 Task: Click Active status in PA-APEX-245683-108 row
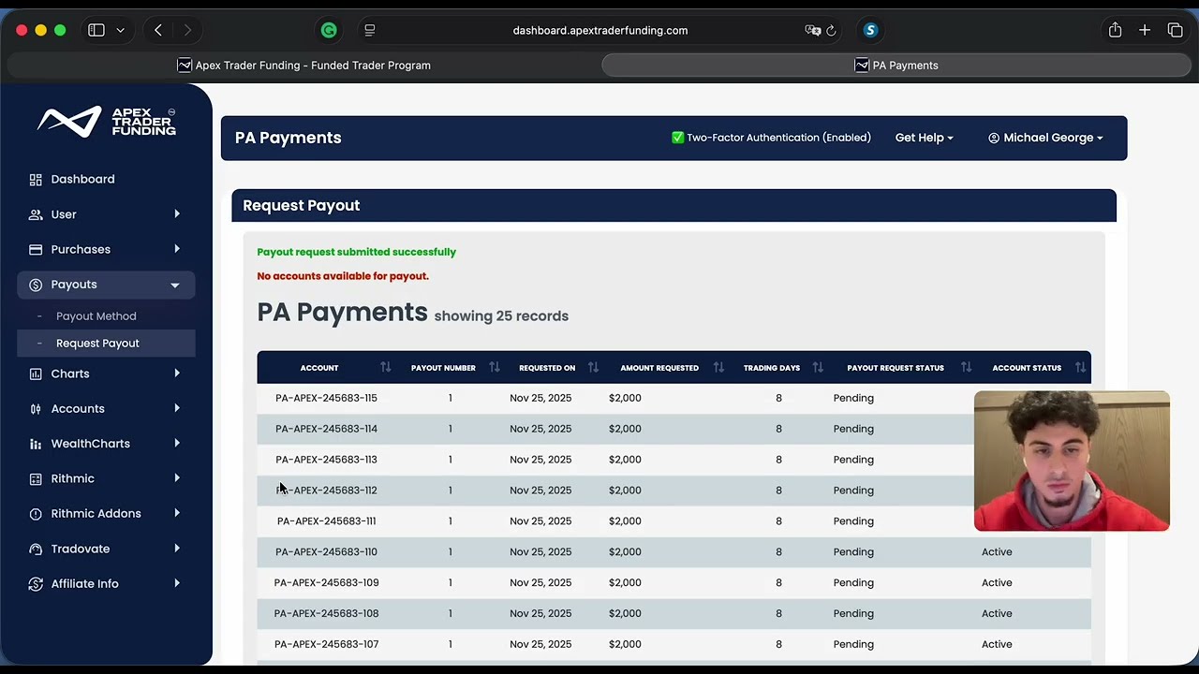point(997,613)
